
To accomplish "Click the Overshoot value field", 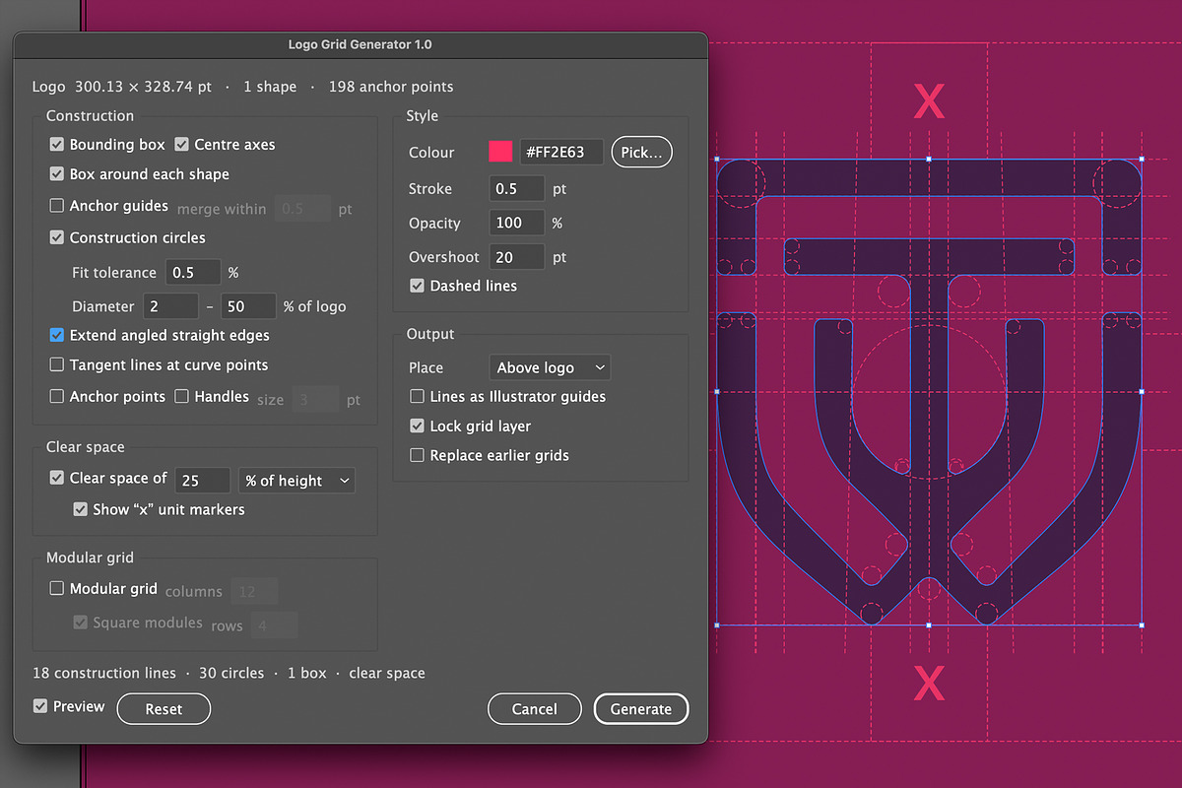I will pos(516,257).
